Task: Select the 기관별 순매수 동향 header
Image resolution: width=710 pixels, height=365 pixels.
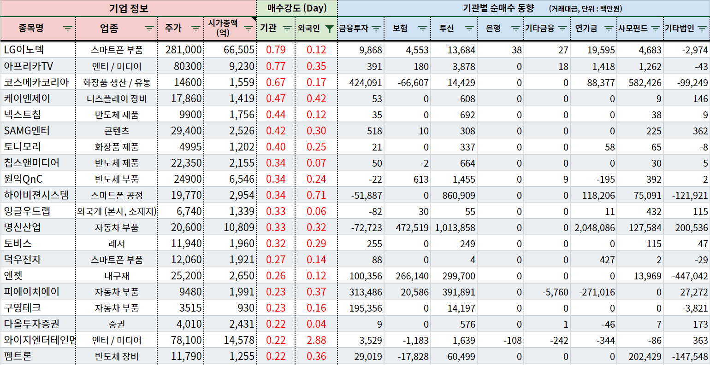Action: click(524, 8)
